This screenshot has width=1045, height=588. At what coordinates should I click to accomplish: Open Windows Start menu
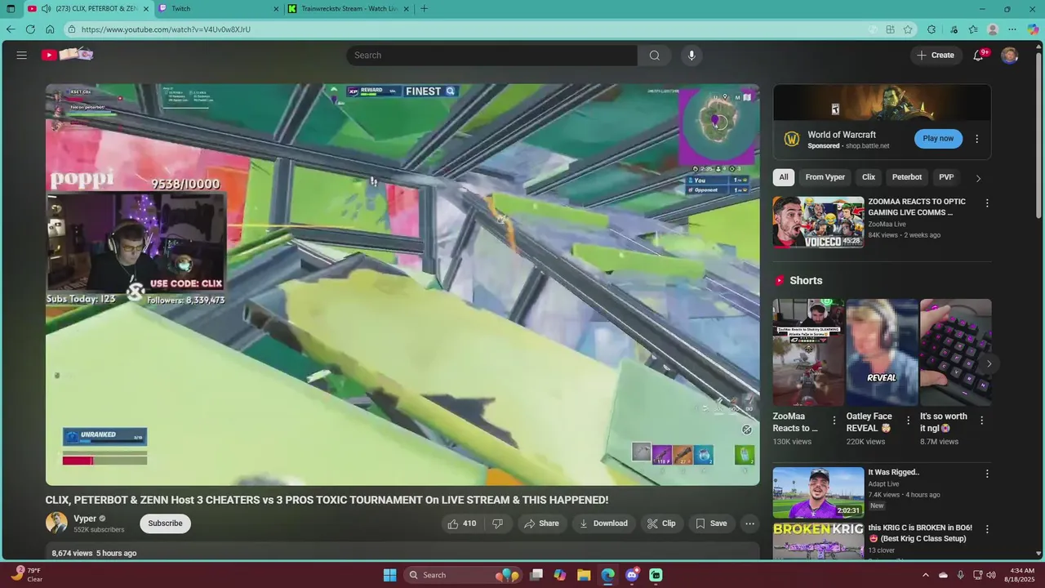click(390, 575)
